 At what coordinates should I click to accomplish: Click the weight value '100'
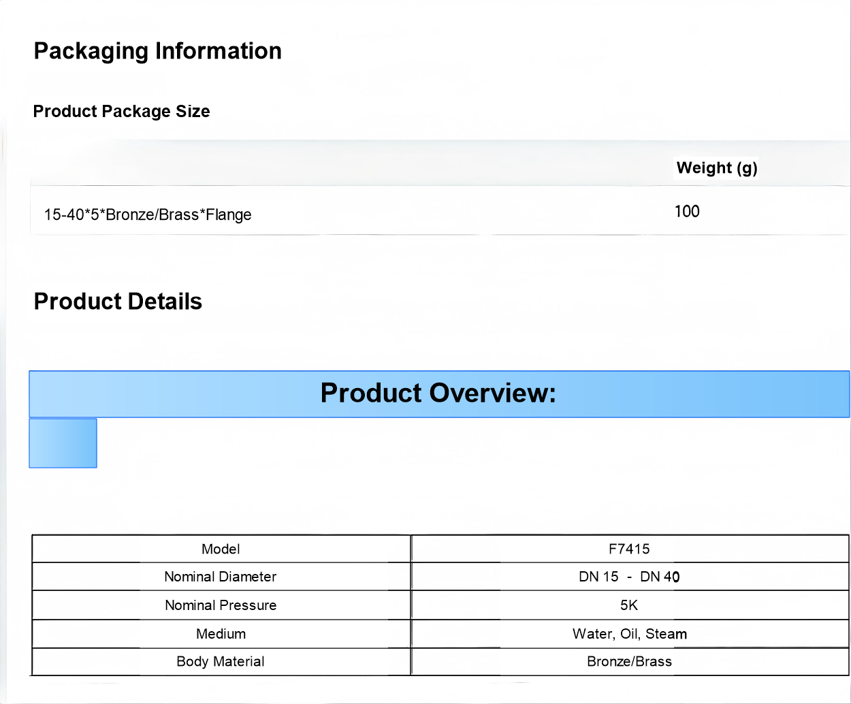(687, 211)
